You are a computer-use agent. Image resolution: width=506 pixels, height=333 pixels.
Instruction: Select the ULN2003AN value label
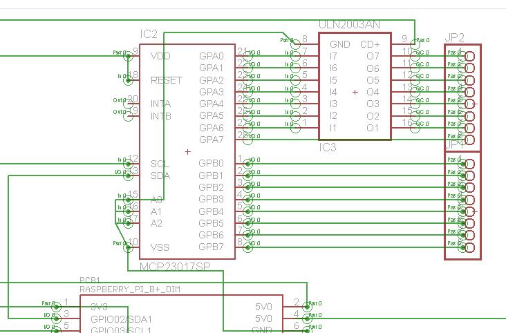349,25
